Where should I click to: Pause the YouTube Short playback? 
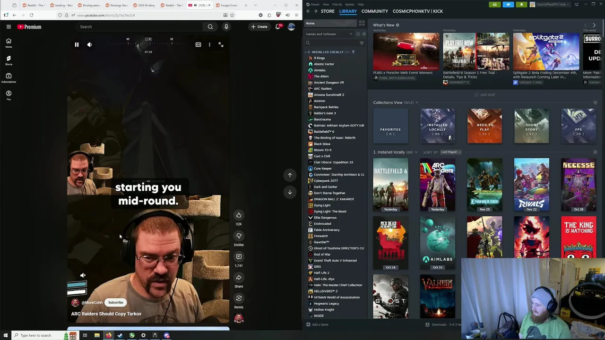click(x=77, y=44)
